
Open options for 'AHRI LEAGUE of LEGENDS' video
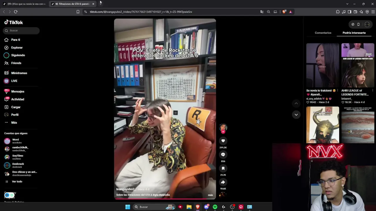372,91
